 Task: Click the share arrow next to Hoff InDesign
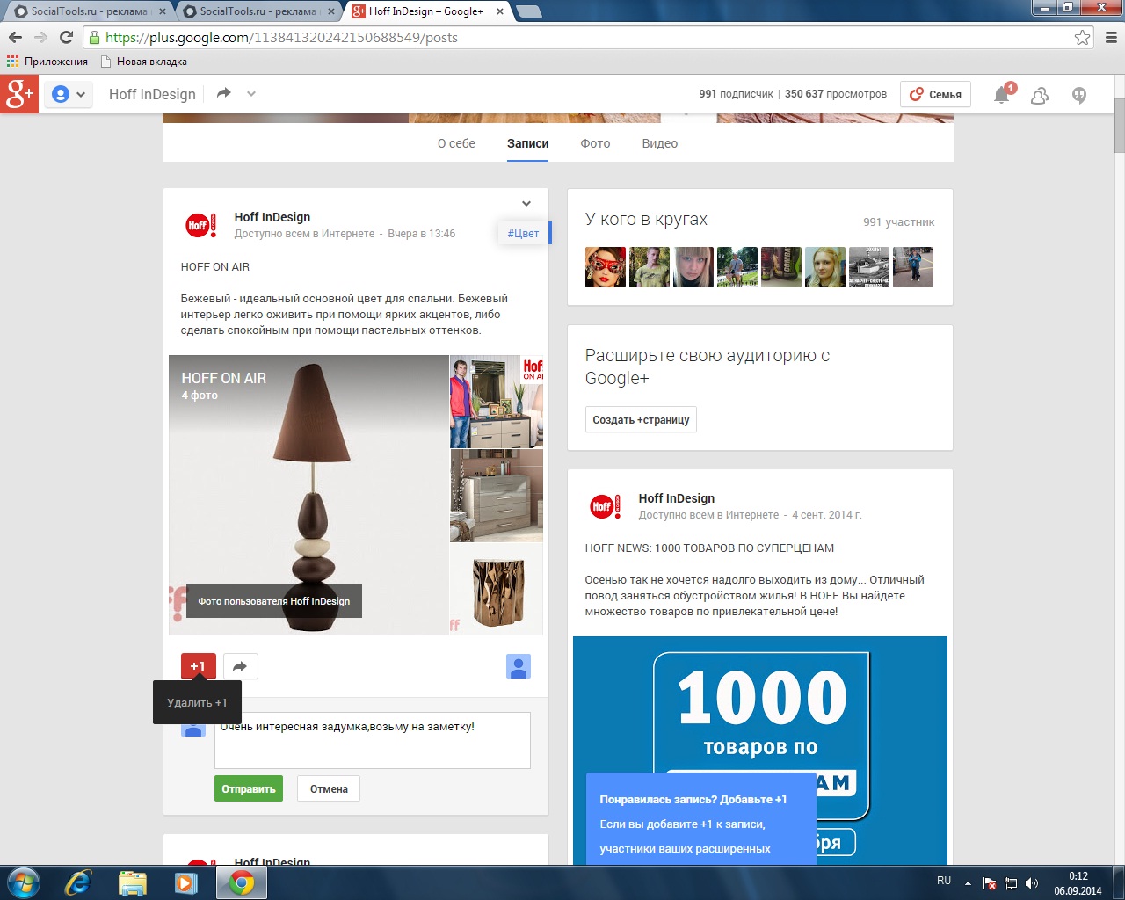pos(224,93)
